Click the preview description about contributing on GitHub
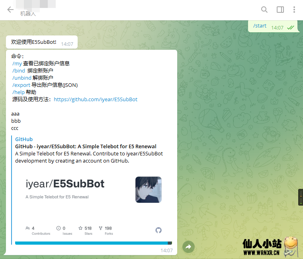Screen dimensions: 303x259 tap(89, 157)
